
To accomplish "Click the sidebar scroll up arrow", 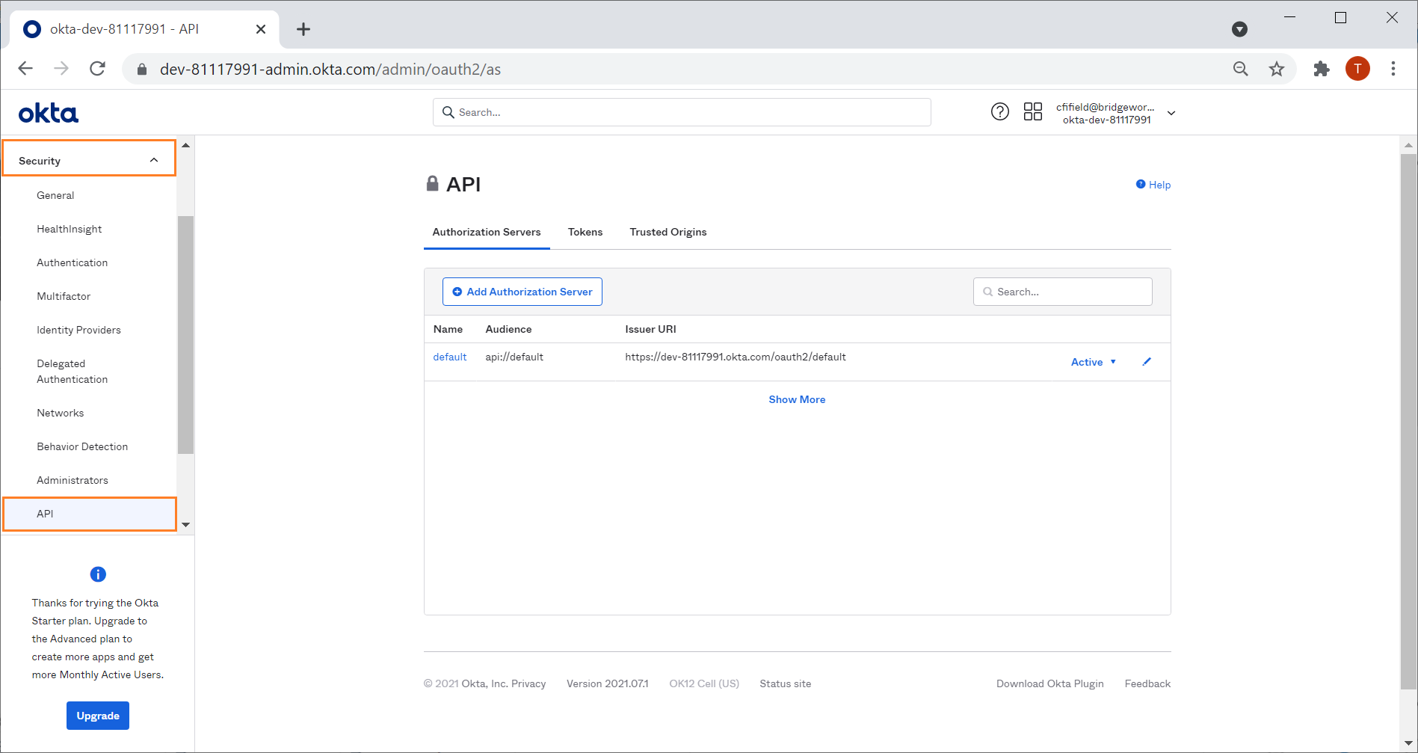I will coord(185,145).
